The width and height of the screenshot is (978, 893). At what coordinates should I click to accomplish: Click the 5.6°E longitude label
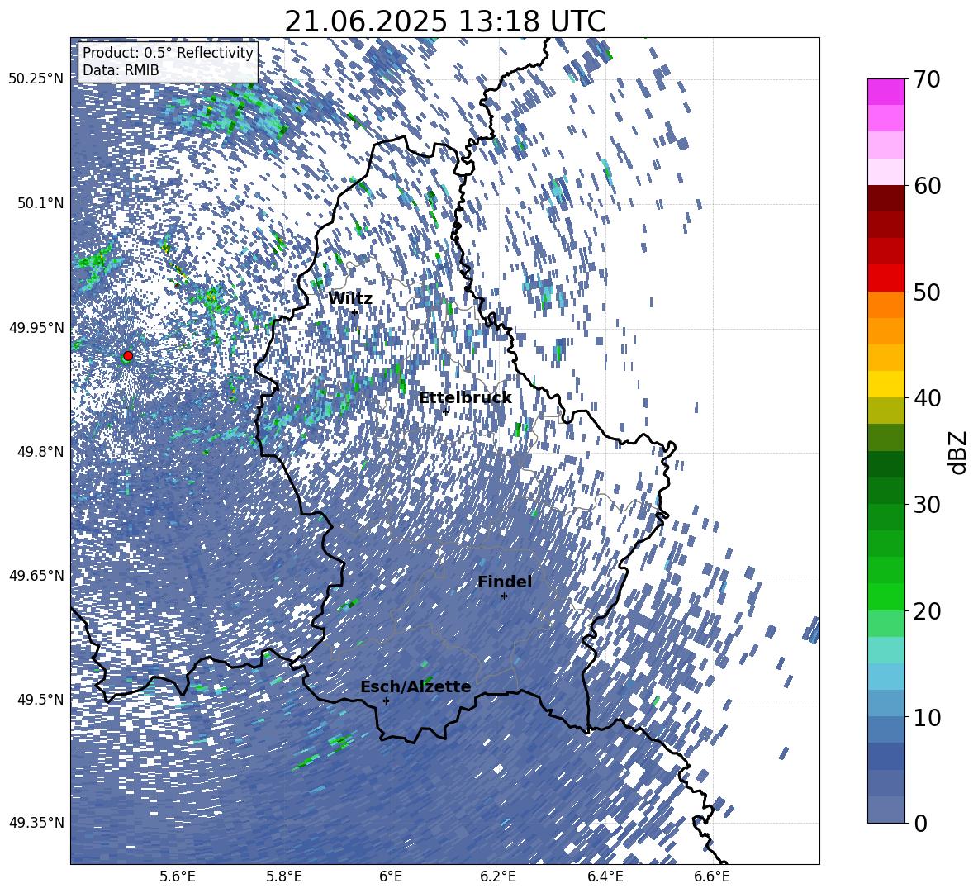click(x=177, y=876)
